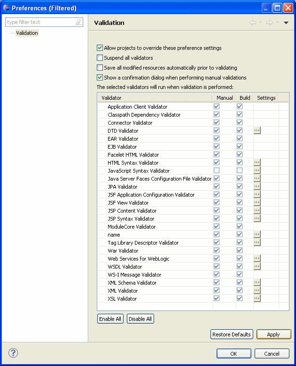This screenshot has height=366, width=296.
Task: Click the Disable All button
Action: pos(140,319)
